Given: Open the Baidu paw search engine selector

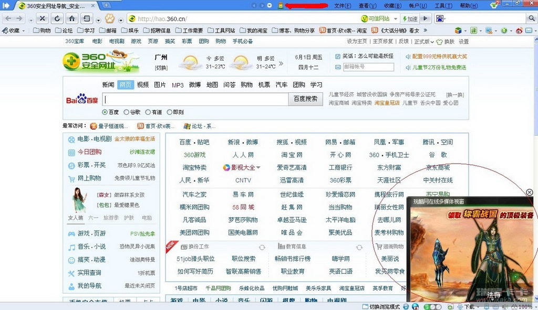Looking at the screenshot, I should point(441,18).
